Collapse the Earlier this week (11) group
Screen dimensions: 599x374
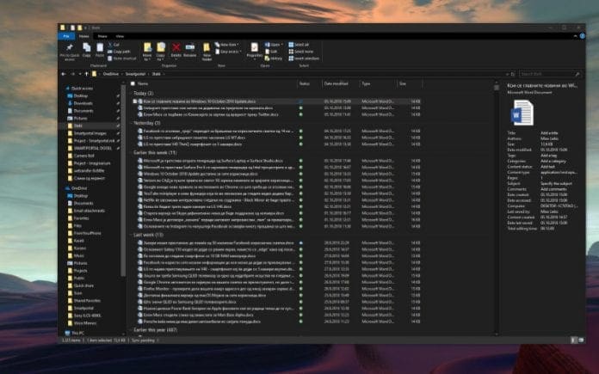click(154, 153)
